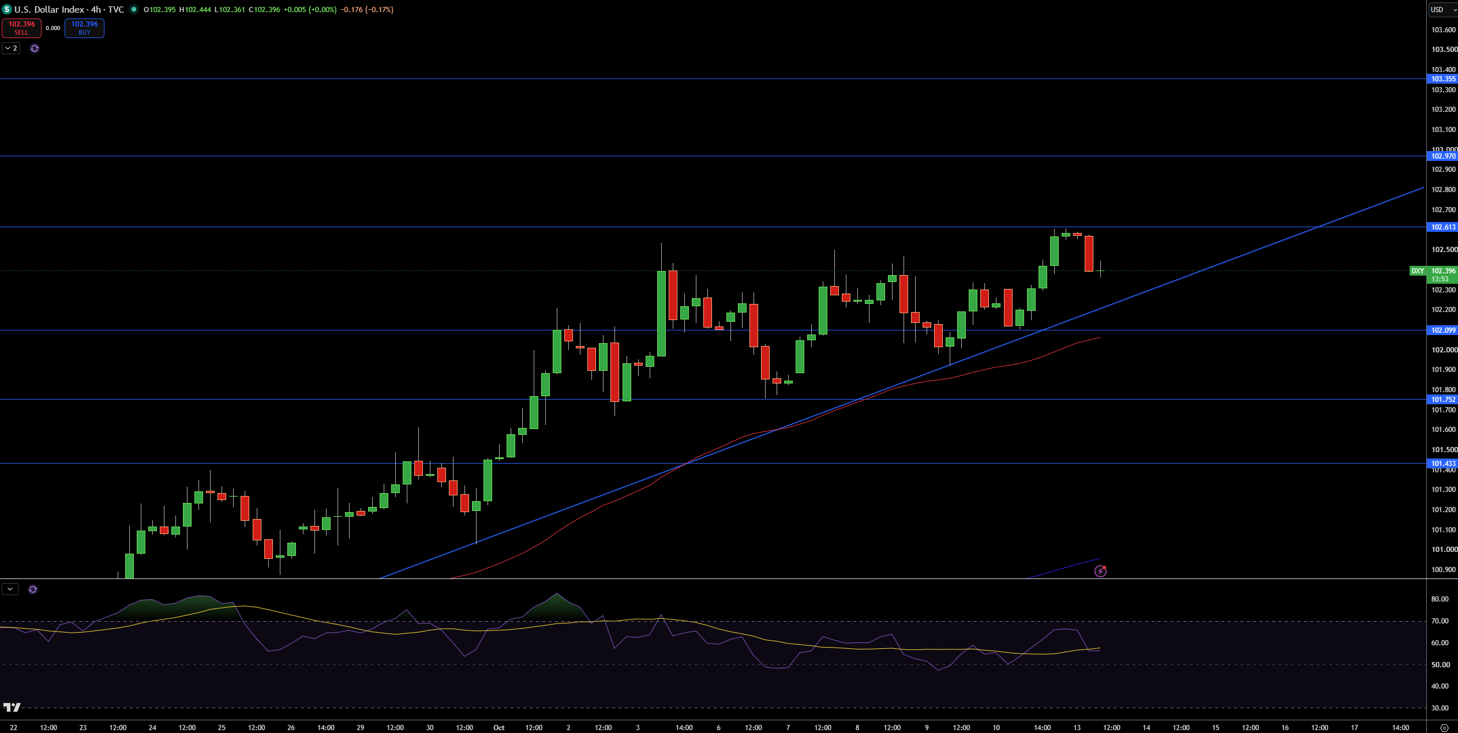1458x733 pixels.
Task: Click the date 22 on time axis
Action: tap(13, 728)
